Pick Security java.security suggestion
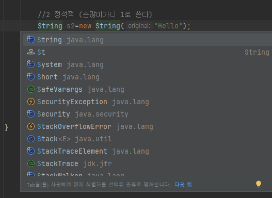Viewport: 272px width, 198px height. 147,114
